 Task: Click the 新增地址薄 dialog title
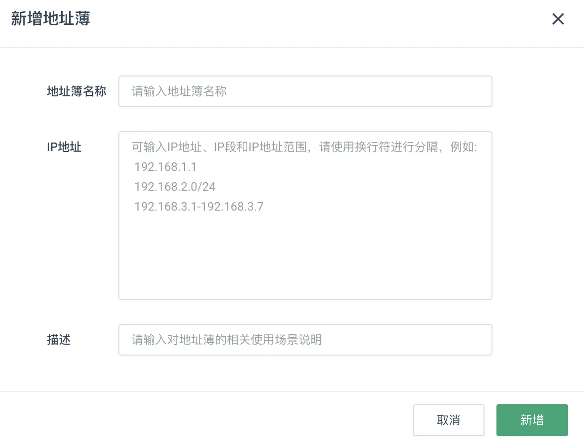click(x=51, y=18)
